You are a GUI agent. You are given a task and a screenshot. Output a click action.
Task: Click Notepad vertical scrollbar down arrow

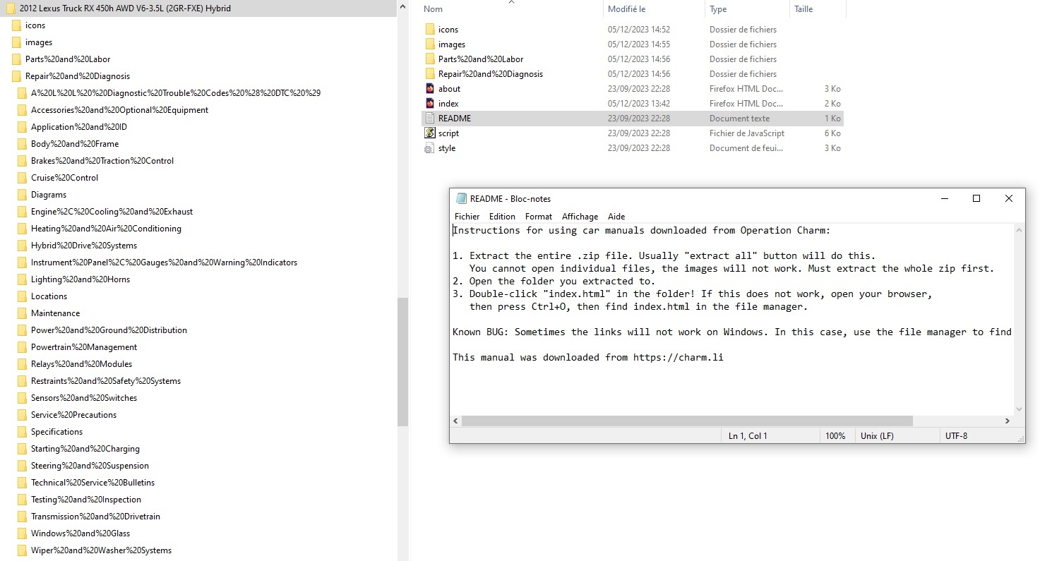click(x=1019, y=409)
